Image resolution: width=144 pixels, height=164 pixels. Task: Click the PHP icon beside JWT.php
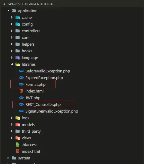coord(21,98)
